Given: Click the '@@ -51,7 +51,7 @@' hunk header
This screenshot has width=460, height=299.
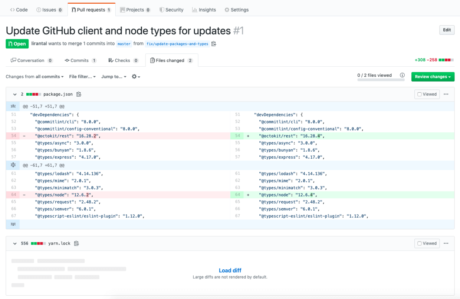Looking at the screenshot, I should pos(44,106).
